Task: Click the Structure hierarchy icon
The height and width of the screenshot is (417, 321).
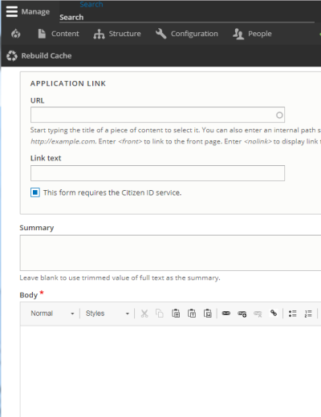Action: (99, 34)
